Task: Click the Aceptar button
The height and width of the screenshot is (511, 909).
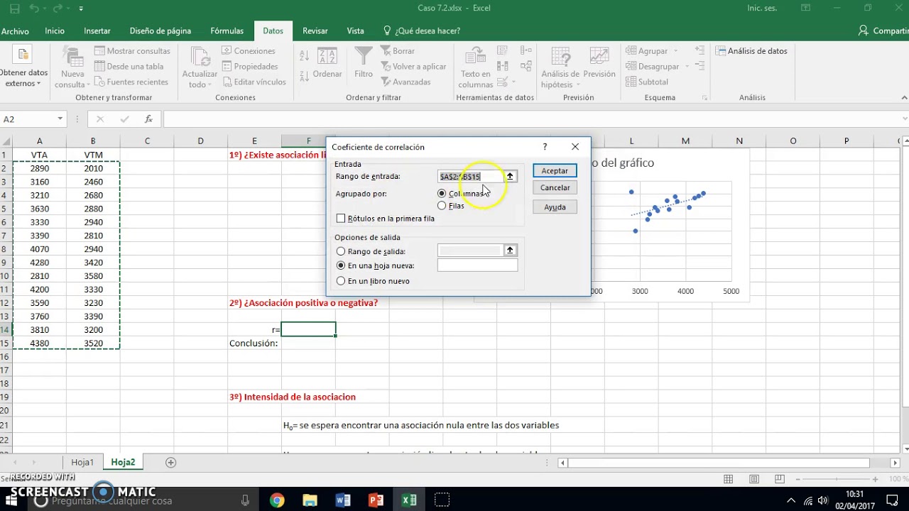Action: [555, 171]
